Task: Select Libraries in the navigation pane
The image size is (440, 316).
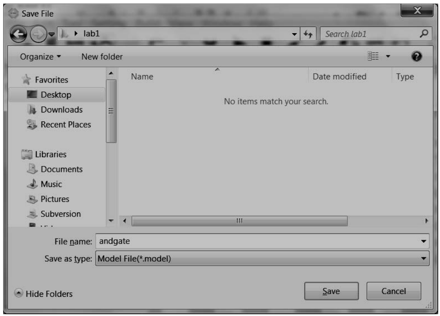Action: (x=50, y=154)
